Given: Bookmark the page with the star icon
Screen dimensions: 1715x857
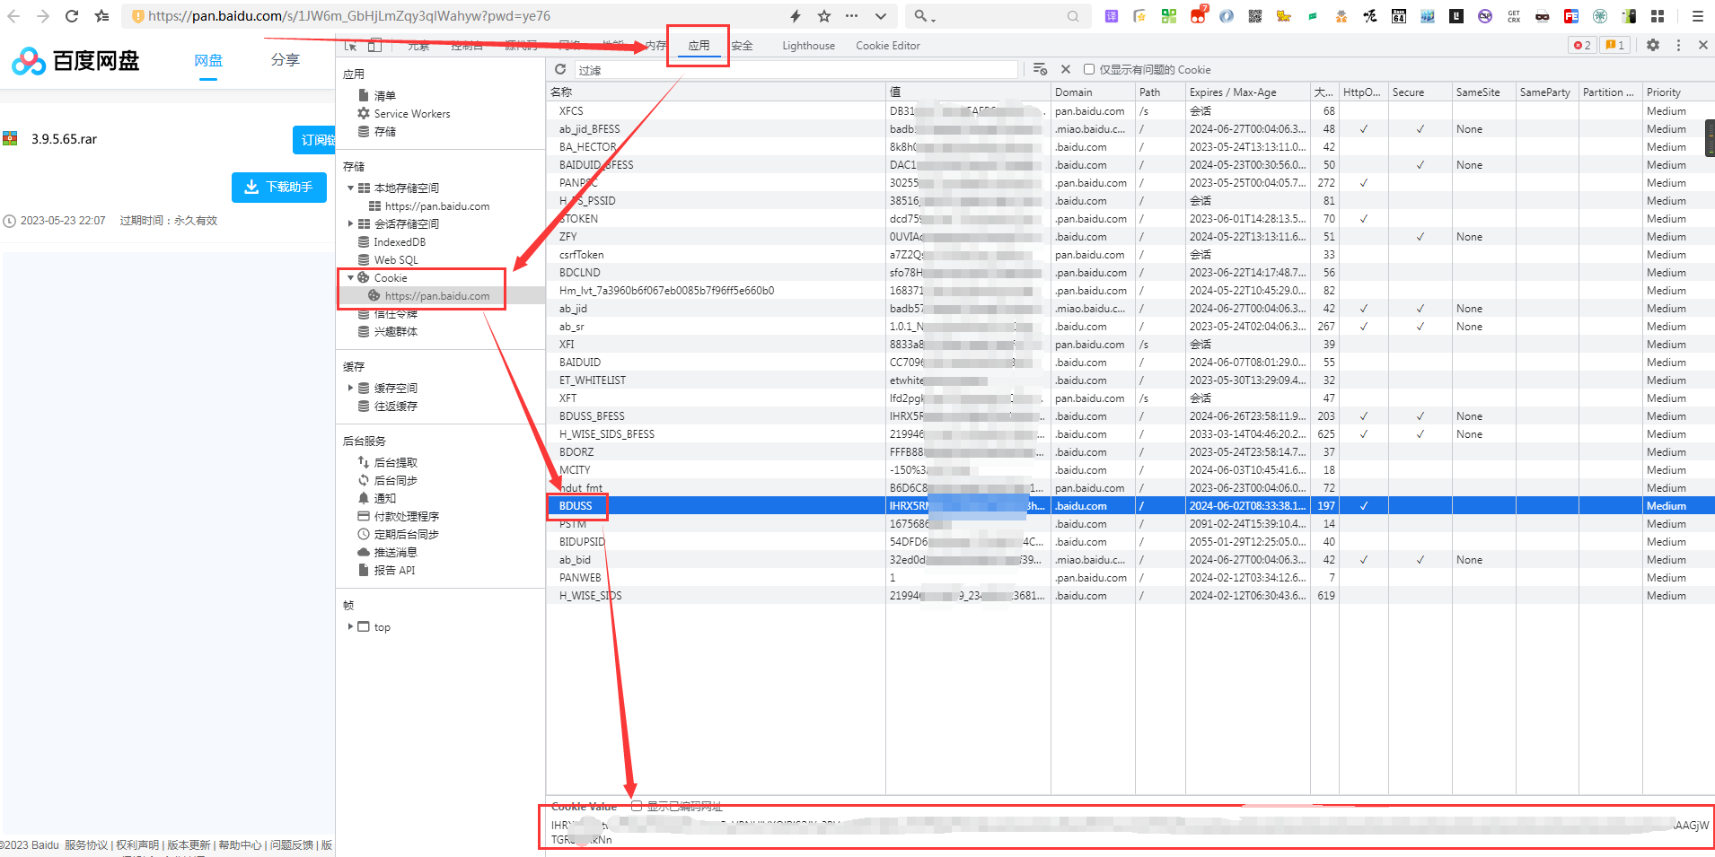Looking at the screenshot, I should 824,16.
